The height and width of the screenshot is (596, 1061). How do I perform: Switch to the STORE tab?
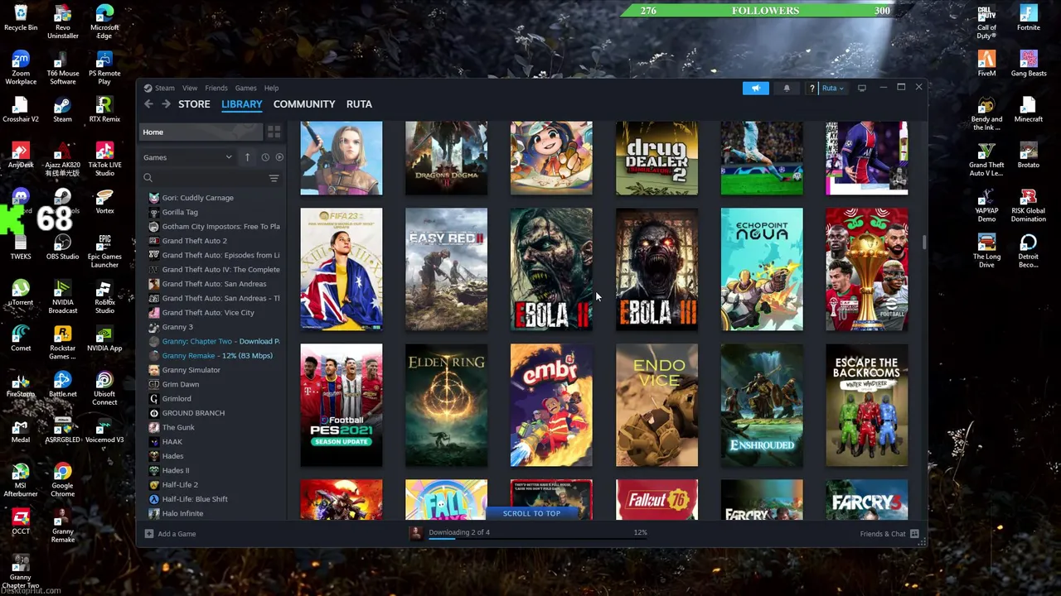[194, 104]
